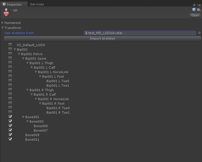Toggle the Inspector lock icon
This screenshot has height=162, width=202.
(194, 5)
